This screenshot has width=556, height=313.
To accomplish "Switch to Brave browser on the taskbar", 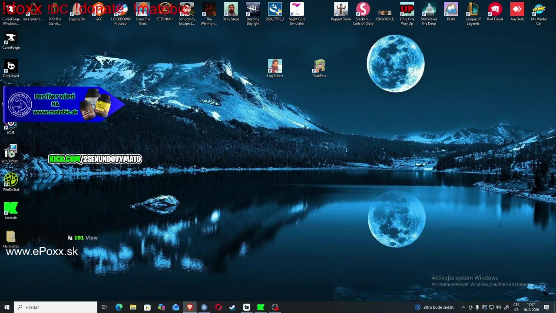I will pyautogui.click(x=190, y=307).
